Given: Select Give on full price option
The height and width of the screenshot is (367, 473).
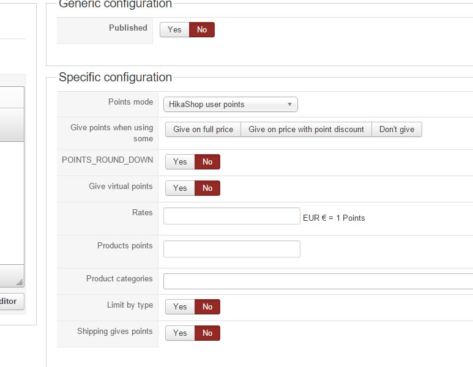Looking at the screenshot, I should point(203,130).
